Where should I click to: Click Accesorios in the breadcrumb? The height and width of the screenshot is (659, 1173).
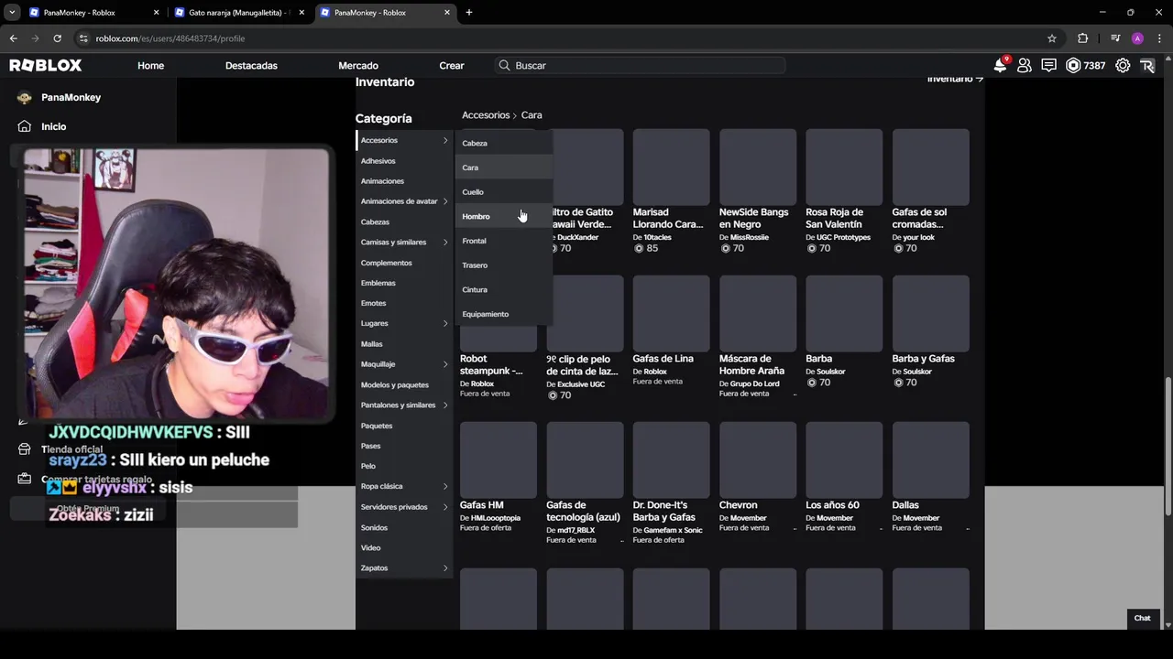[x=486, y=115]
